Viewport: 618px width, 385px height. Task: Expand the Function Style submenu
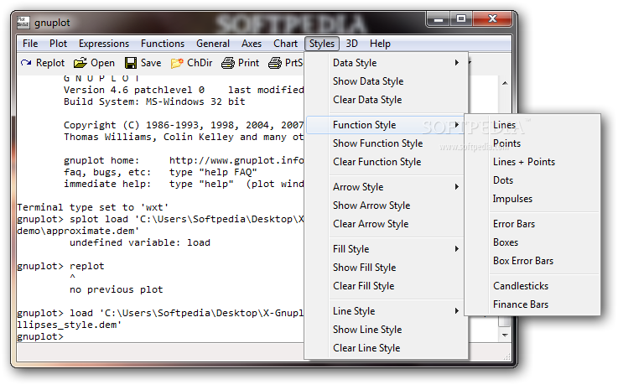point(387,125)
